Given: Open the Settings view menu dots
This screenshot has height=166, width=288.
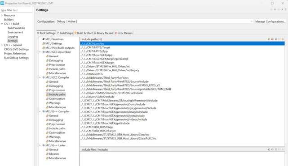Looking at the screenshot, I should [x=286, y=9].
